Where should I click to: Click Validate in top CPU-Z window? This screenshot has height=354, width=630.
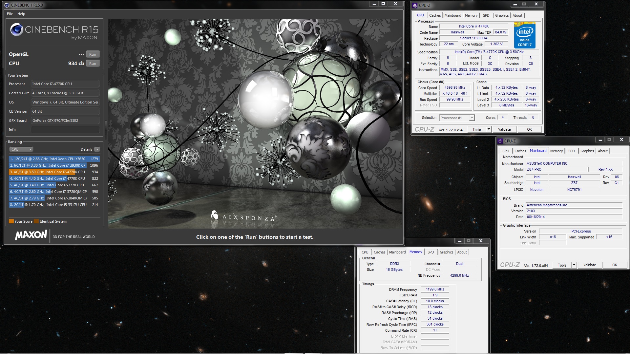(504, 129)
